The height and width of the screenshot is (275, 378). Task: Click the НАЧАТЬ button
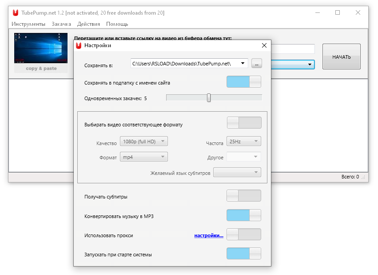pyautogui.click(x=342, y=57)
